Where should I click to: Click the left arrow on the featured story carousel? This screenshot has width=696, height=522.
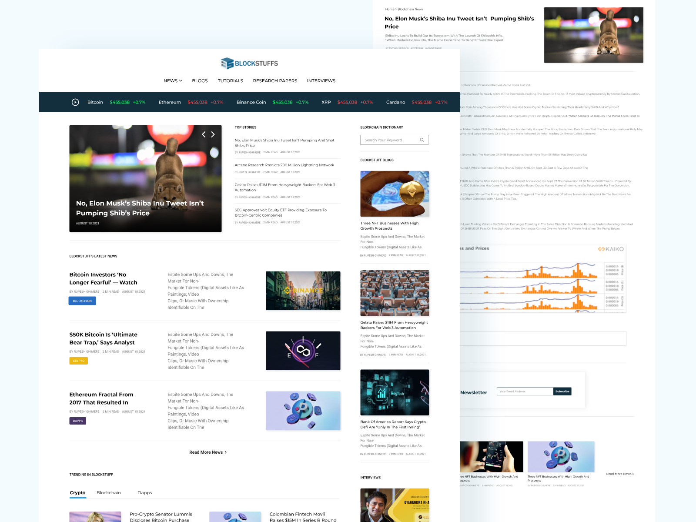(203, 134)
